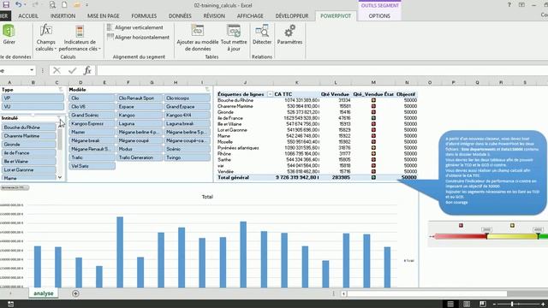Toggle Twingo slicer item
Screen dimensions: 548x308
click(x=187, y=157)
